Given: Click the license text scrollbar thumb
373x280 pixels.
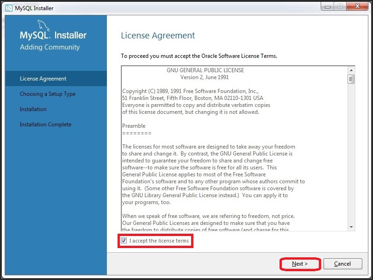Looking at the screenshot, I should pos(351,79).
